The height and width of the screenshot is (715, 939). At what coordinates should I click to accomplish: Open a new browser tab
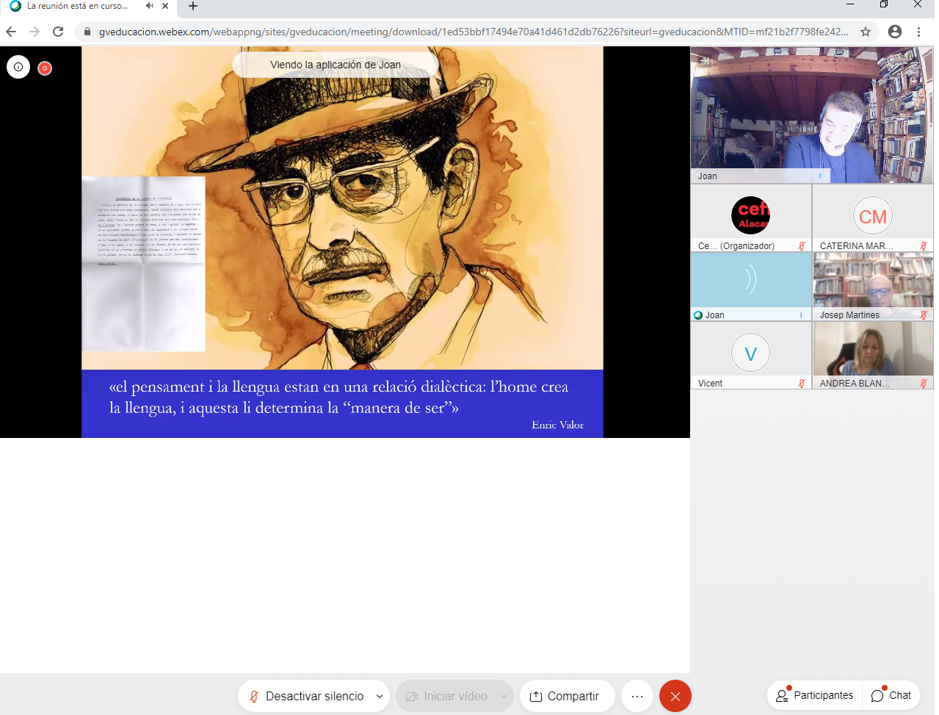click(x=193, y=6)
